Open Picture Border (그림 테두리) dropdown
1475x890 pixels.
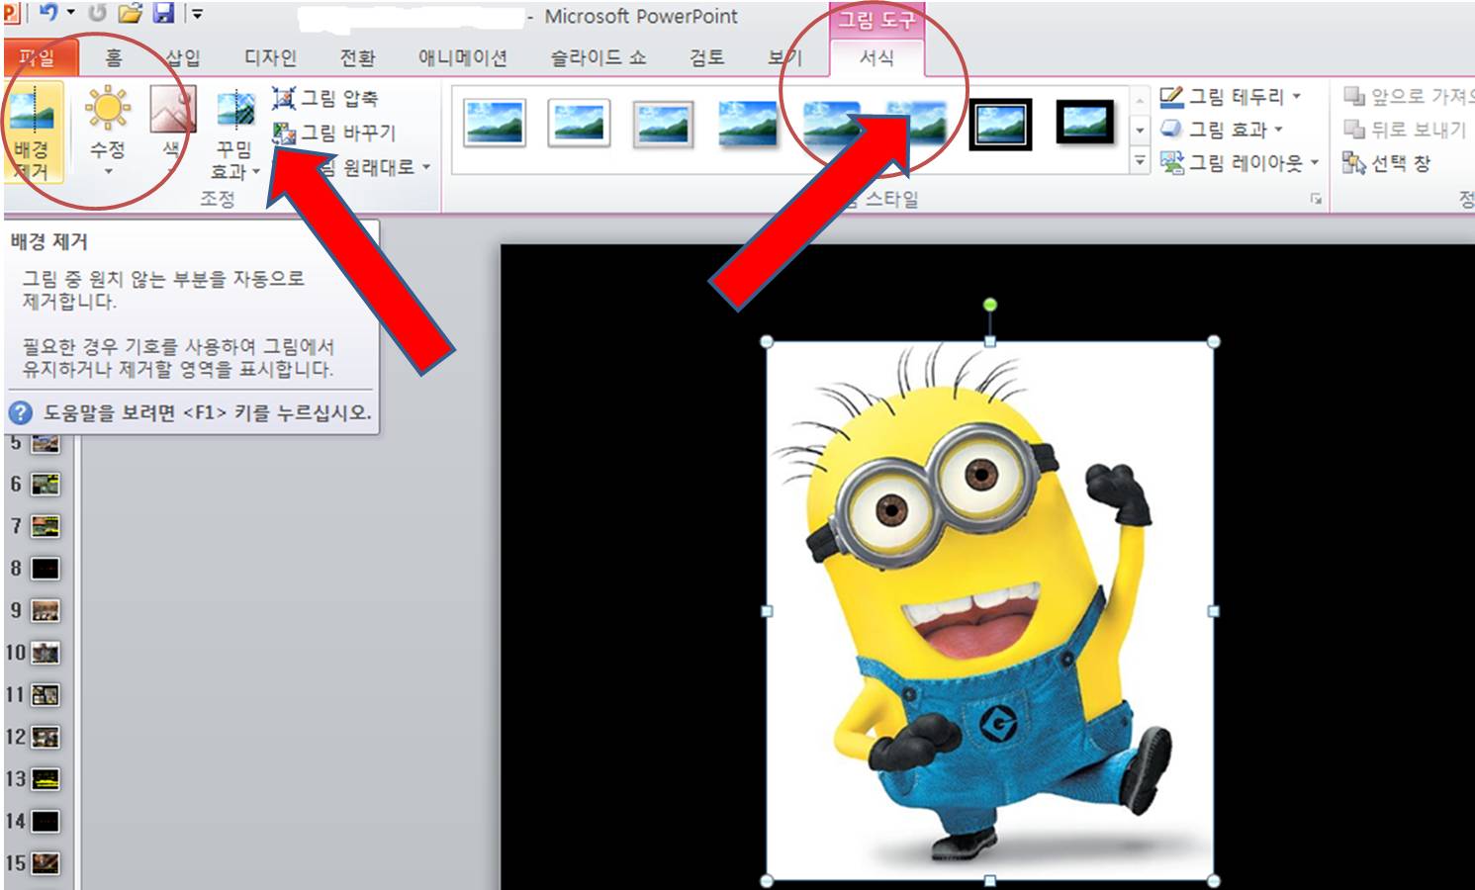pyautogui.click(x=1230, y=96)
